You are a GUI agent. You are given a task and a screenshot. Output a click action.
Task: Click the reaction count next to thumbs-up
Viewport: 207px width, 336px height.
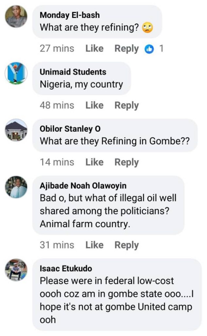(x=161, y=49)
